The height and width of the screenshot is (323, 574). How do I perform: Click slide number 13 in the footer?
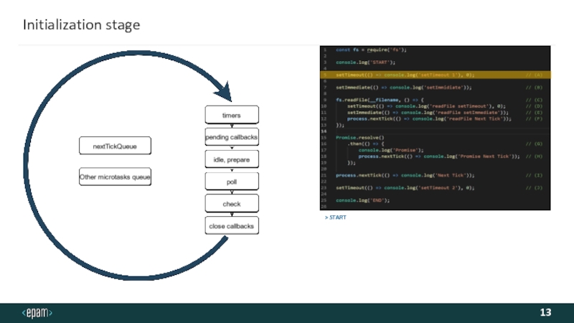point(546,313)
